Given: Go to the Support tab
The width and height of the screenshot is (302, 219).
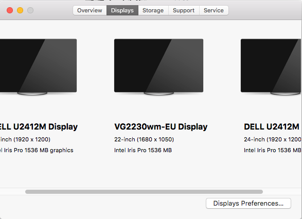Looking at the screenshot, I should coord(184,10).
